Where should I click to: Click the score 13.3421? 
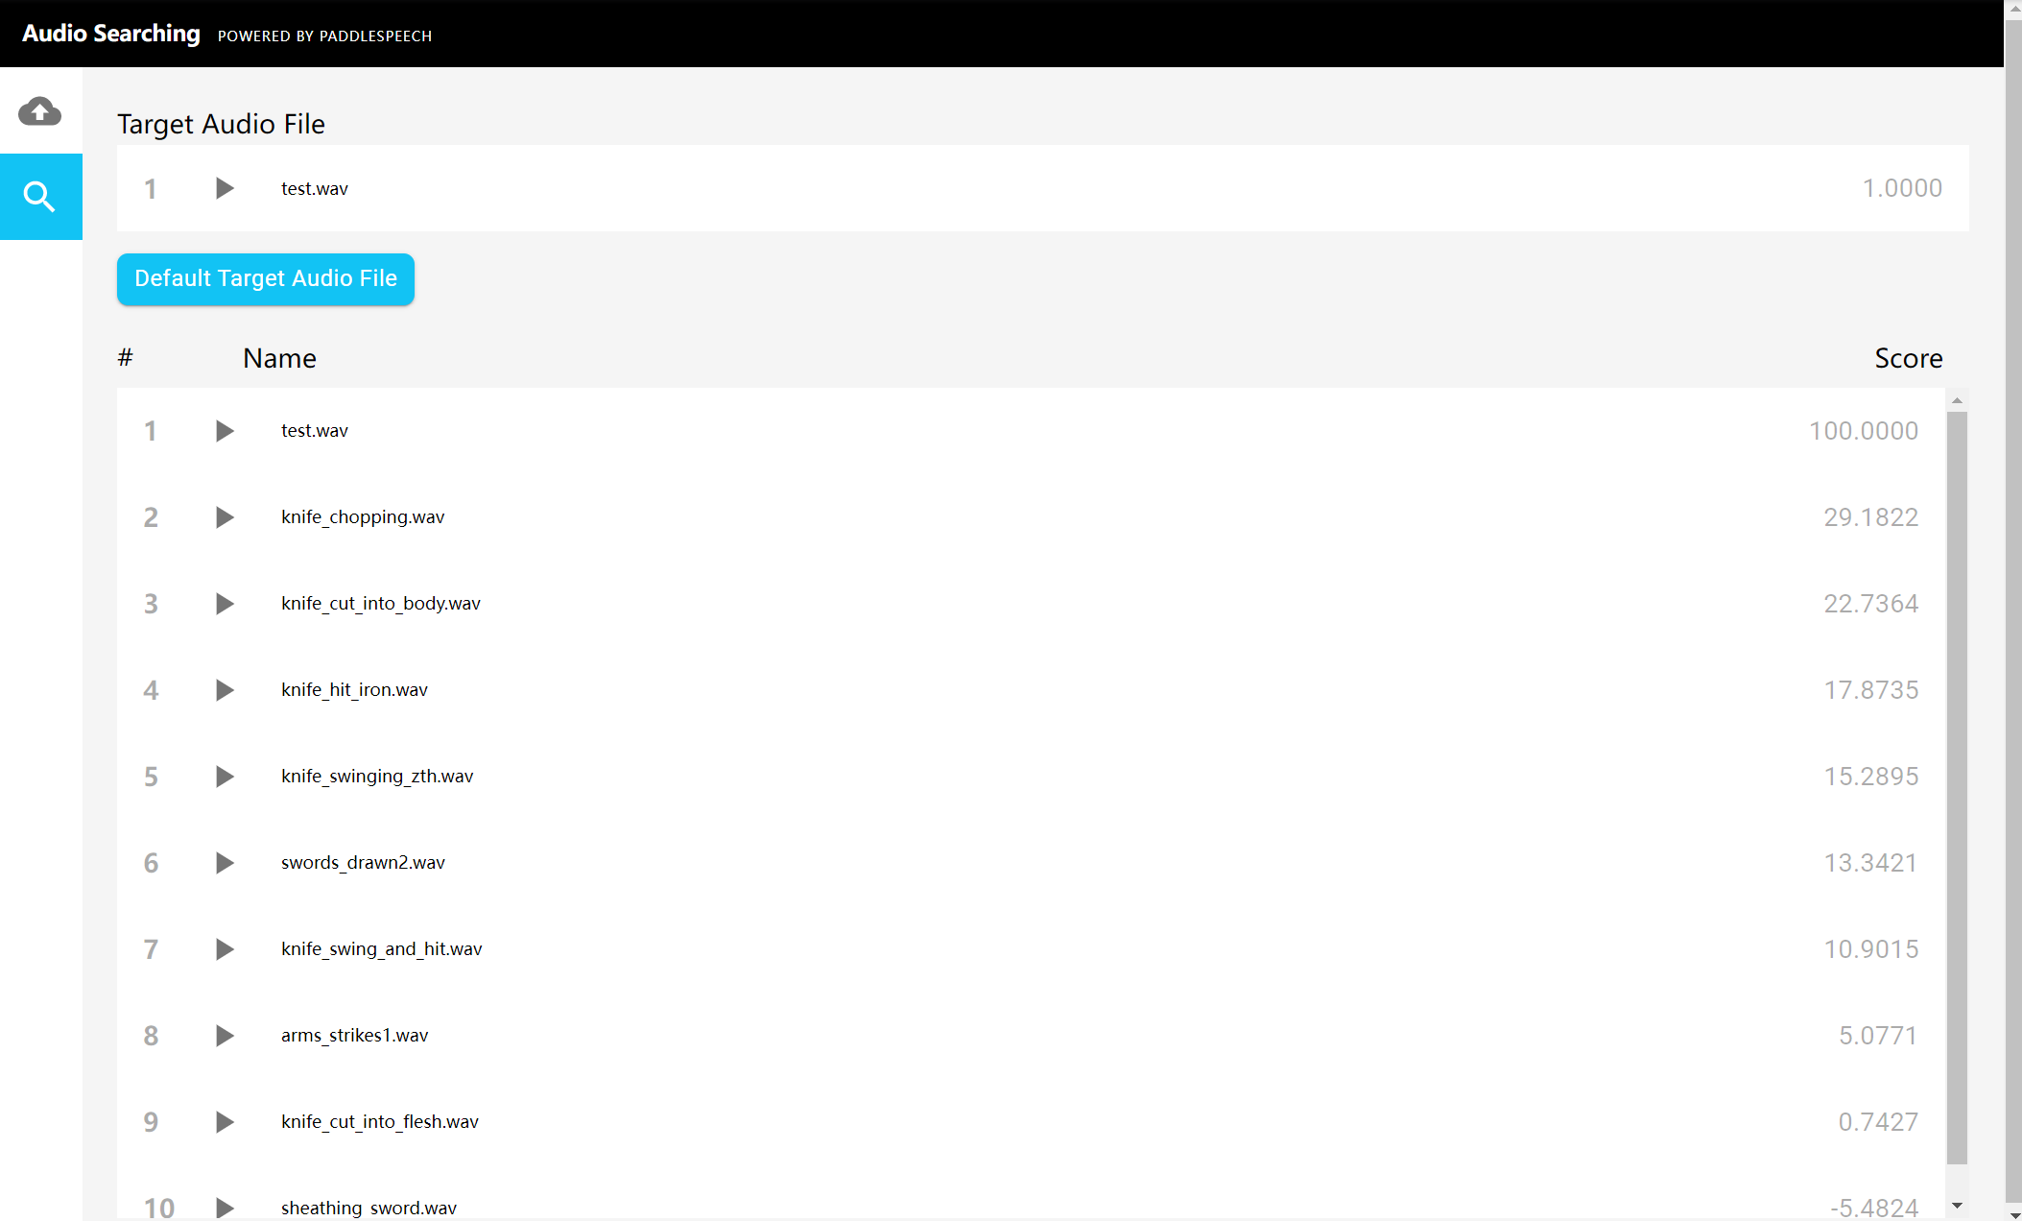point(1871,863)
